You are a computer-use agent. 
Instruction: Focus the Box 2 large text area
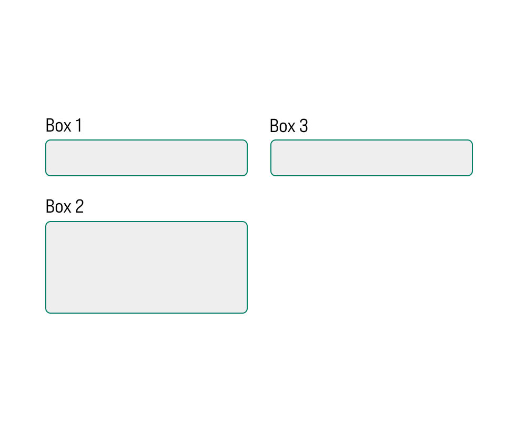[146, 267]
